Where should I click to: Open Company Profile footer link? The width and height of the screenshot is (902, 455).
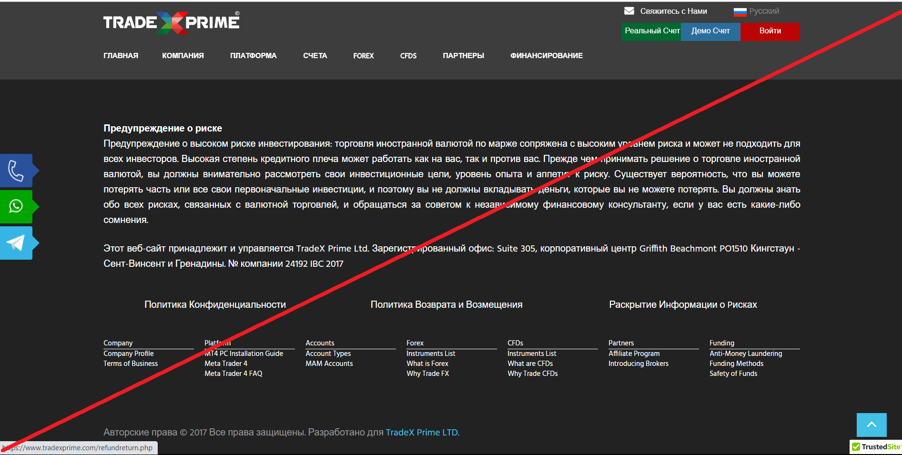click(129, 354)
